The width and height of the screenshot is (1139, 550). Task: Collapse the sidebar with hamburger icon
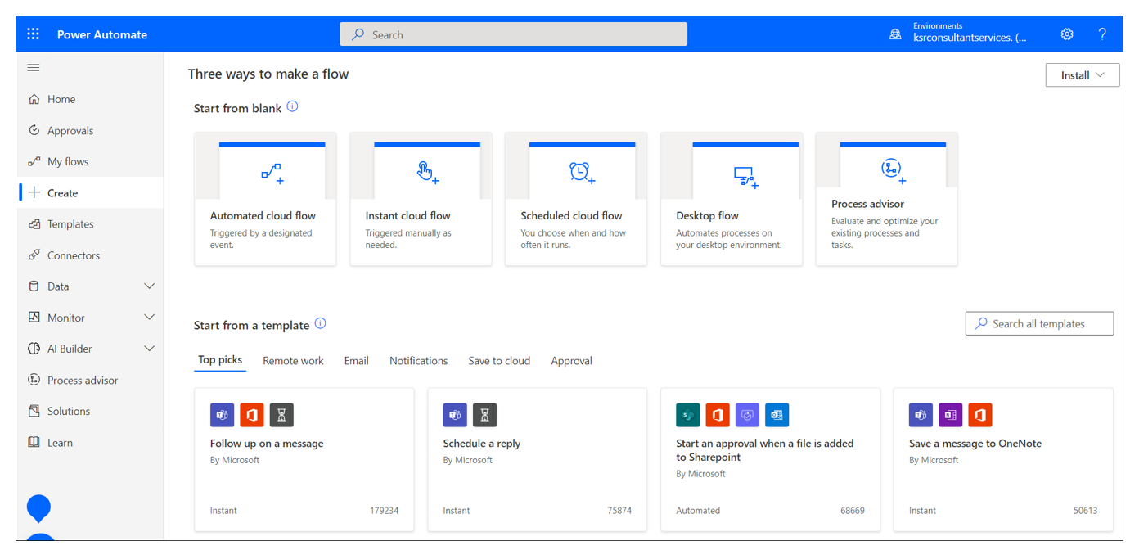pos(34,67)
